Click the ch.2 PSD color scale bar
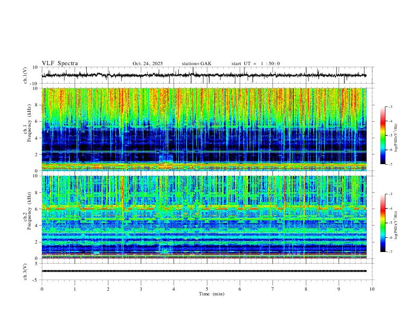This screenshot has width=419, height=324. tap(382, 223)
